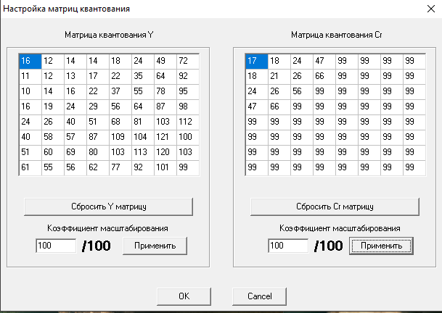Select cell 19 in the Y matrix
The width and height of the screenshot is (442, 313).
coord(53,107)
